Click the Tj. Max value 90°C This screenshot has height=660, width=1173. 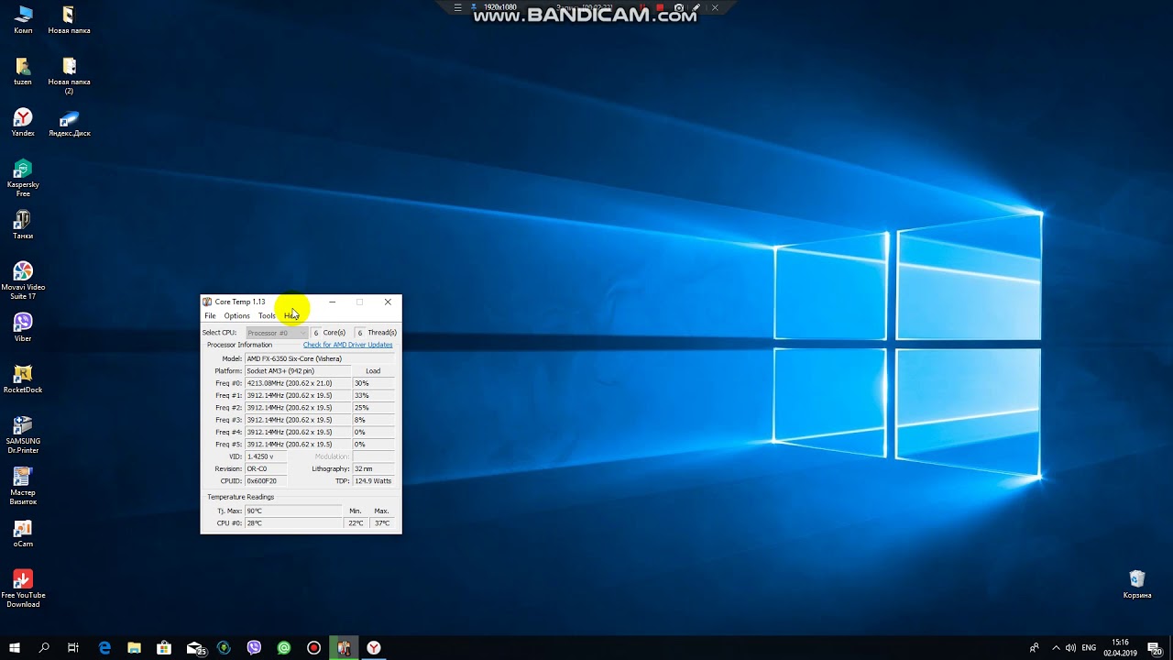point(293,511)
